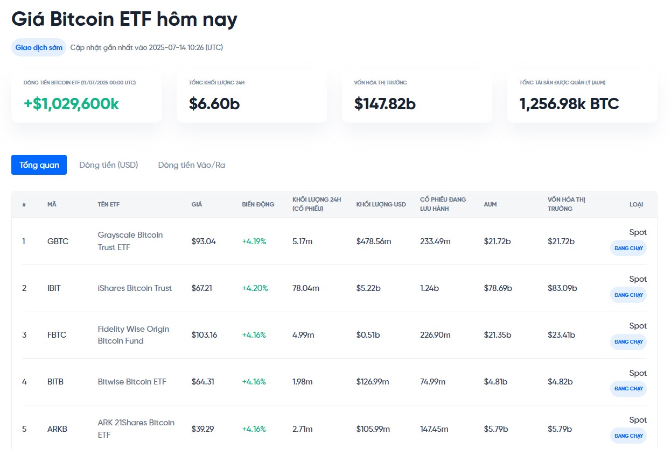Screen dimensions: 671x449
Task: Click the 1,256.98k BTC AUM value
Action: click(569, 104)
